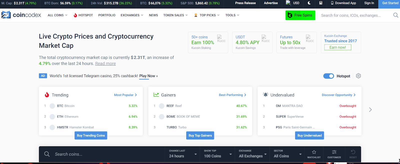Open Hotspot settings gear icon
Viewport: 400px width, 164px height.
tap(358, 76)
